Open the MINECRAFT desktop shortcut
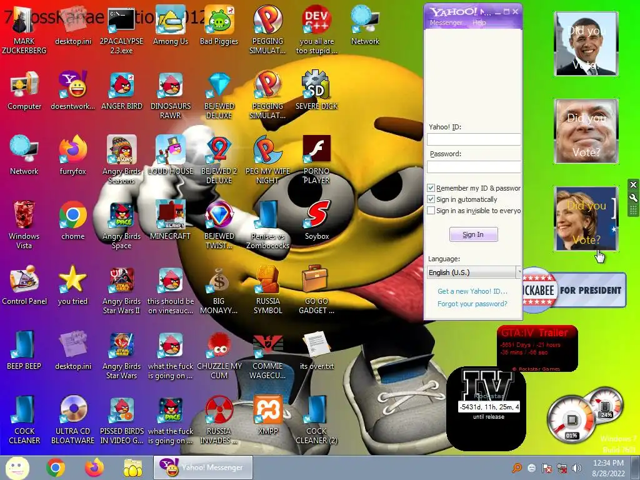 pyautogui.click(x=170, y=221)
